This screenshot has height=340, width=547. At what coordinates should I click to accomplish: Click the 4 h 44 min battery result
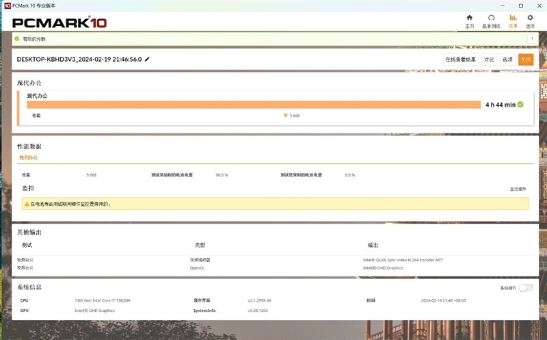501,105
